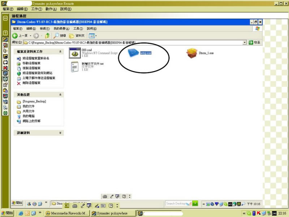Open the 說明(H) menu in remote Explorer window

pyautogui.click(x=92, y=29)
